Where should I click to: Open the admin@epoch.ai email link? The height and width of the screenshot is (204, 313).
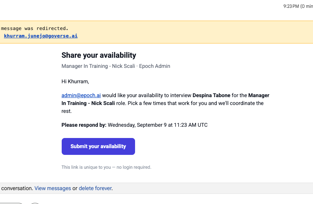[x=81, y=95]
